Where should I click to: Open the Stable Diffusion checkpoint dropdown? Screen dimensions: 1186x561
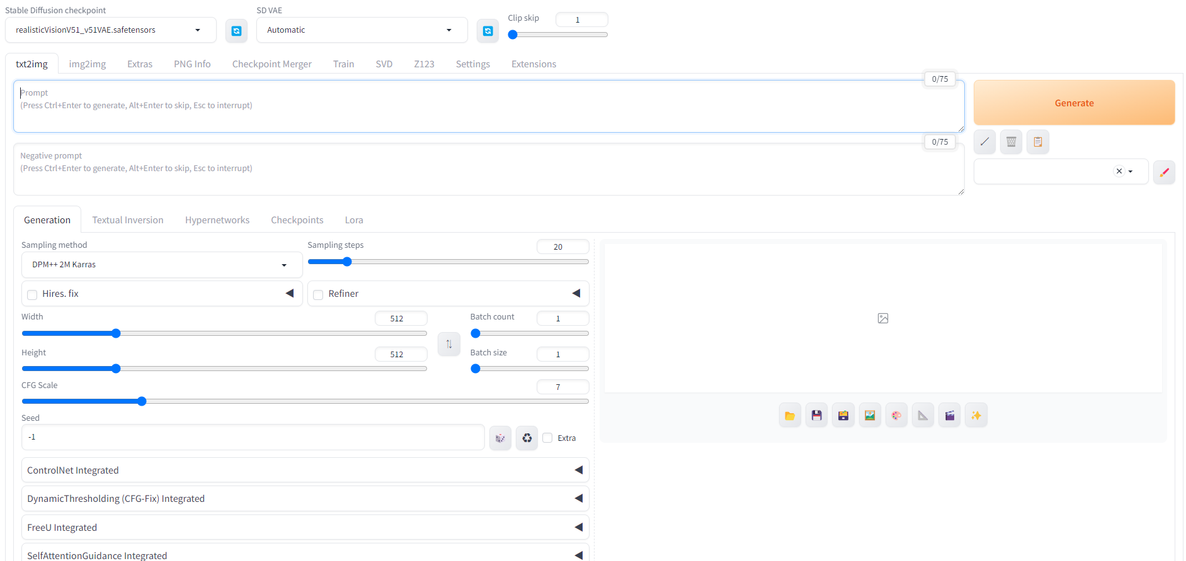point(111,30)
